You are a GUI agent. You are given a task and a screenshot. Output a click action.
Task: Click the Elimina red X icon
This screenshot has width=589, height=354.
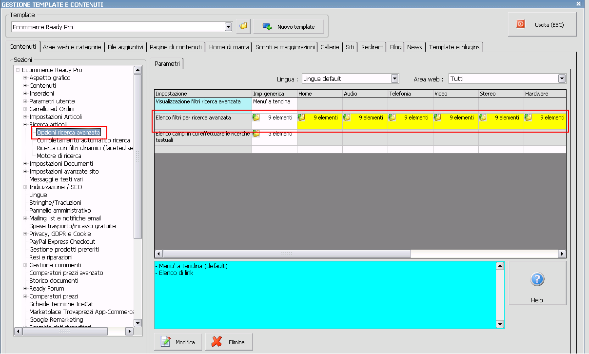click(x=217, y=342)
